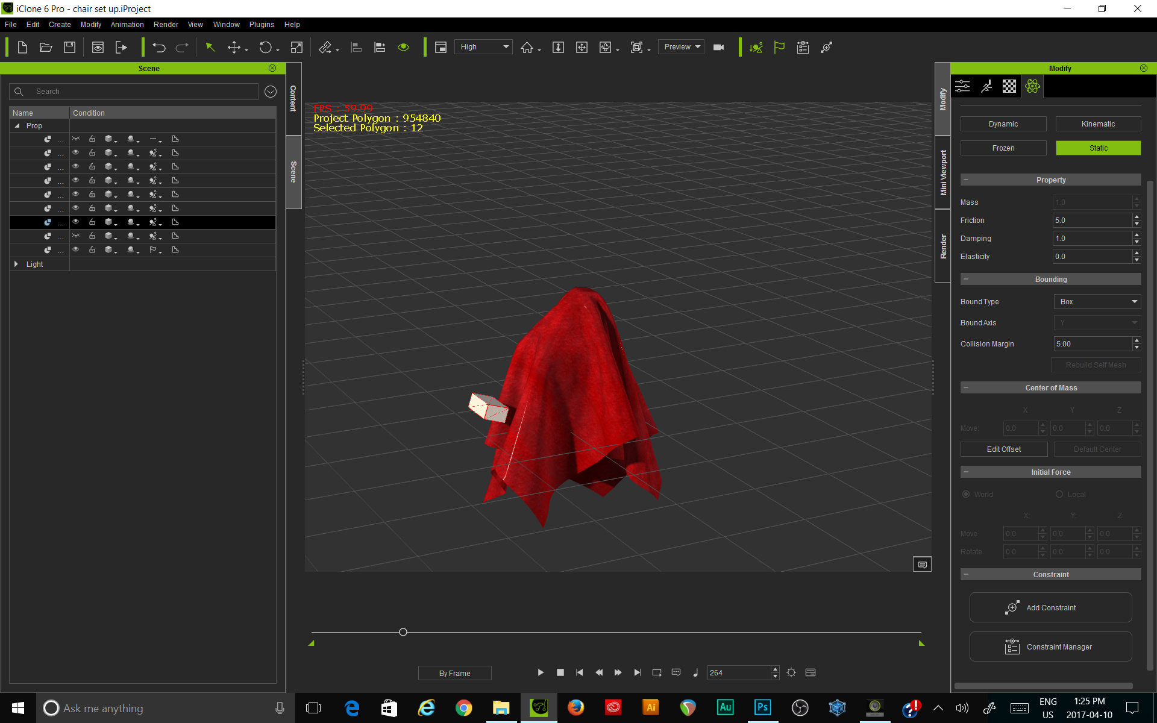The width and height of the screenshot is (1157, 723).
Task: Open the Windows Start menu
Action: [x=18, y=708]
